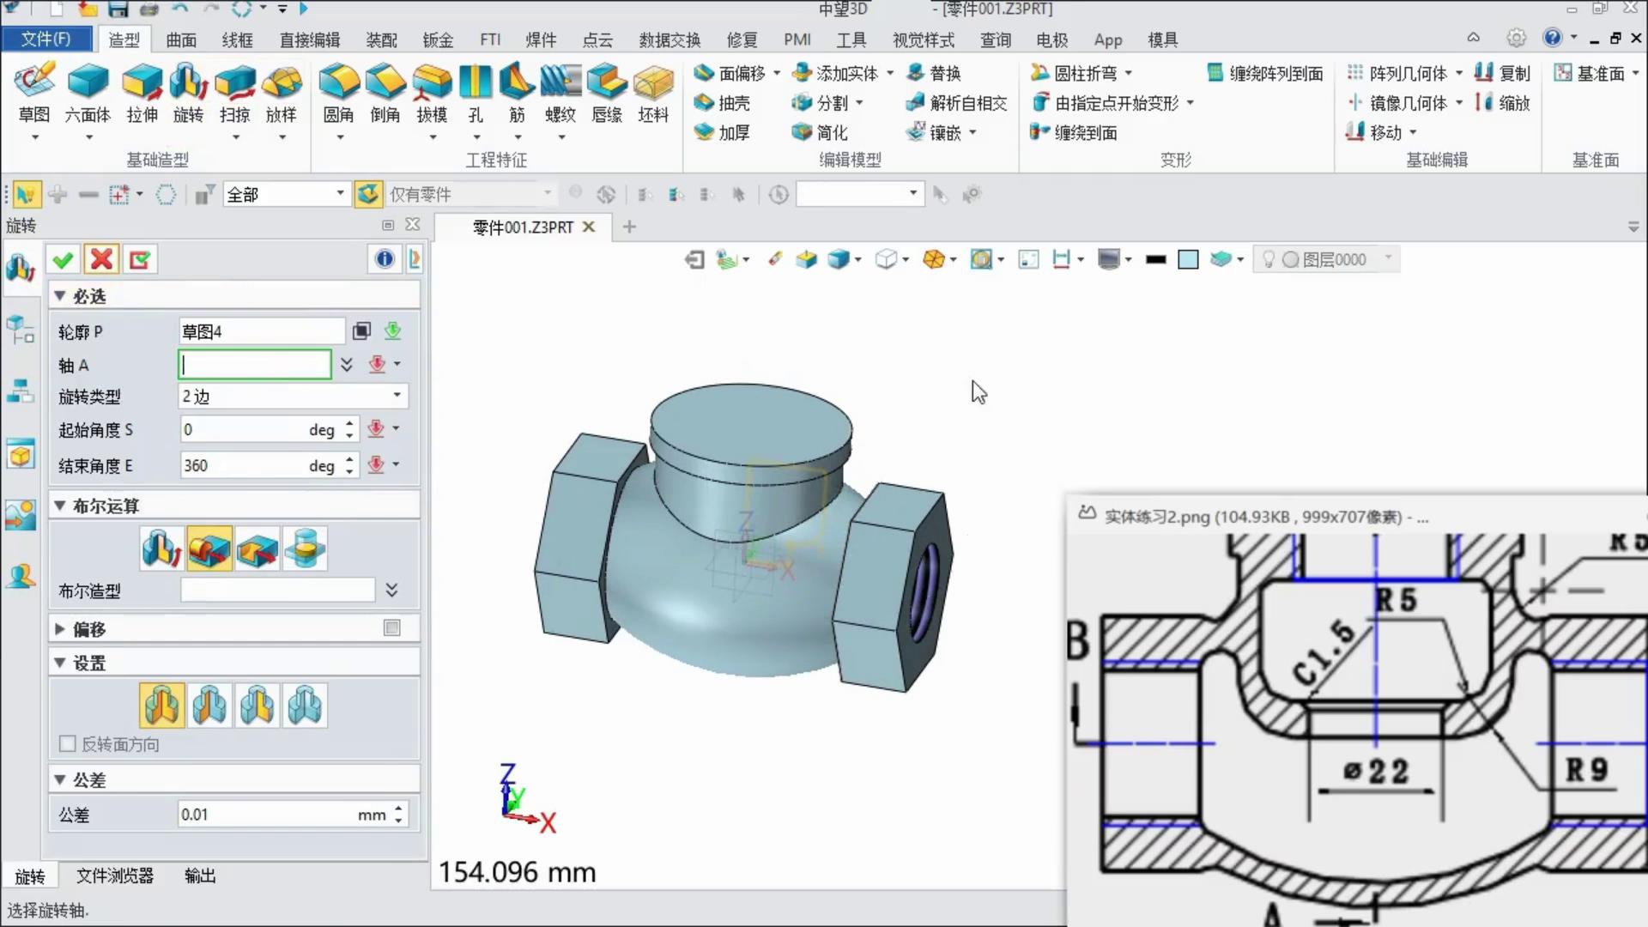Toggle the 偏移 section checkbox
Viewport: 1648px width, 927px height.
392,628
